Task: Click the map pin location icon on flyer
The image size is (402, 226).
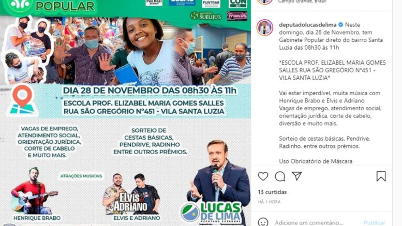Action: [x=22, y=100]
